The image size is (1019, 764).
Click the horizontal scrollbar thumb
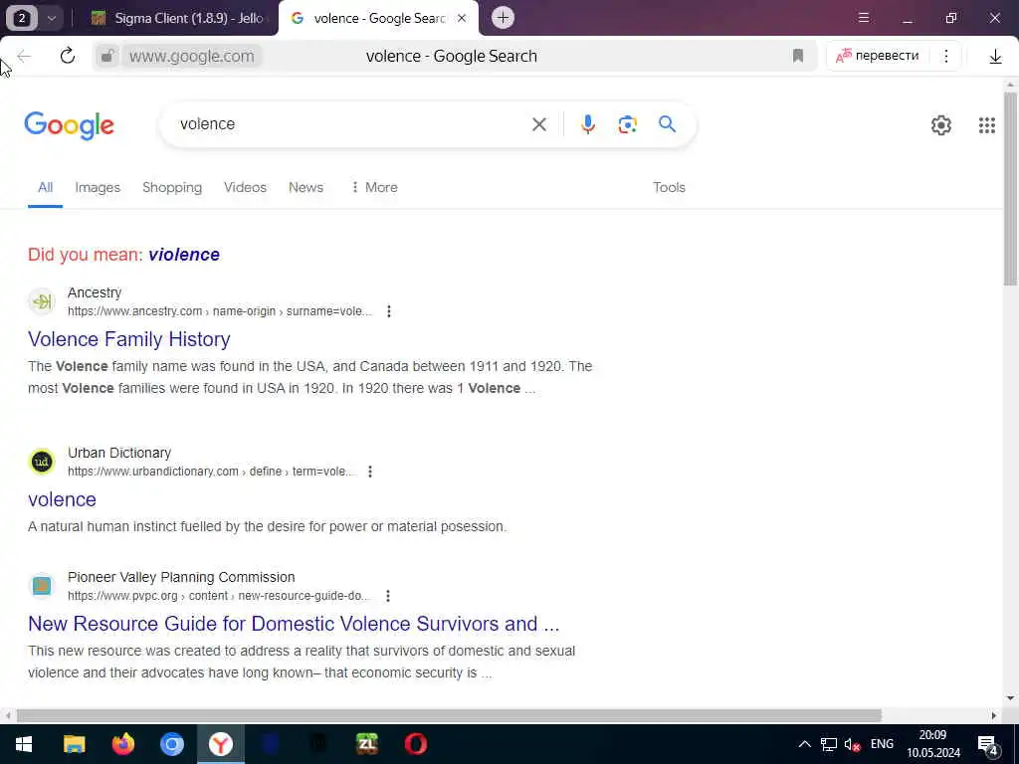[x=449, y=715]
